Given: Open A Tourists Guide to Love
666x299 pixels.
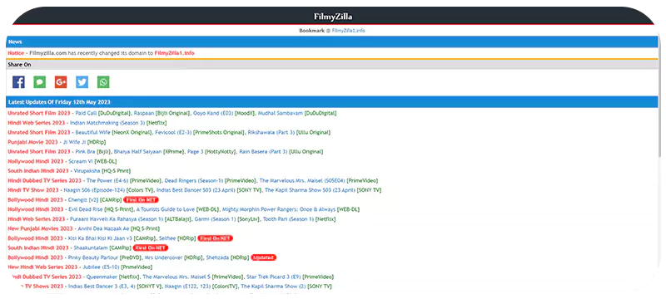Looking at the screenshot, I should point(166,209).
